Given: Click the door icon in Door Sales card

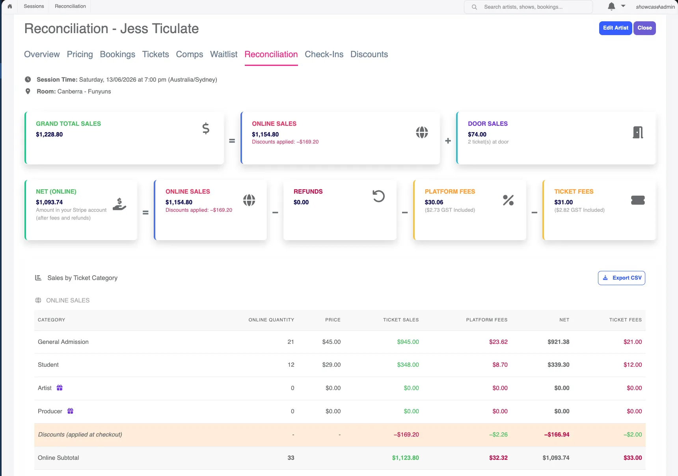Looking at the screenshot, I should [638, 133].
